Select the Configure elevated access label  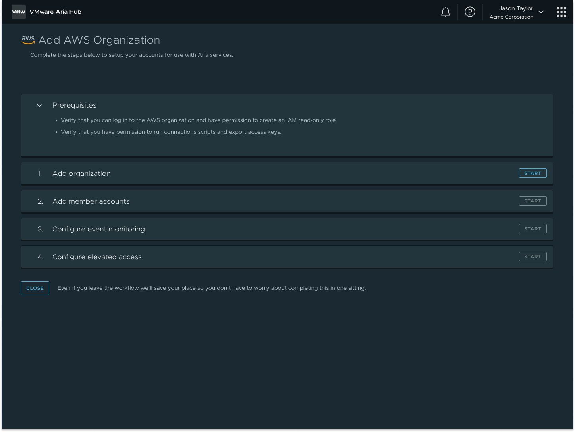point(97,257)
